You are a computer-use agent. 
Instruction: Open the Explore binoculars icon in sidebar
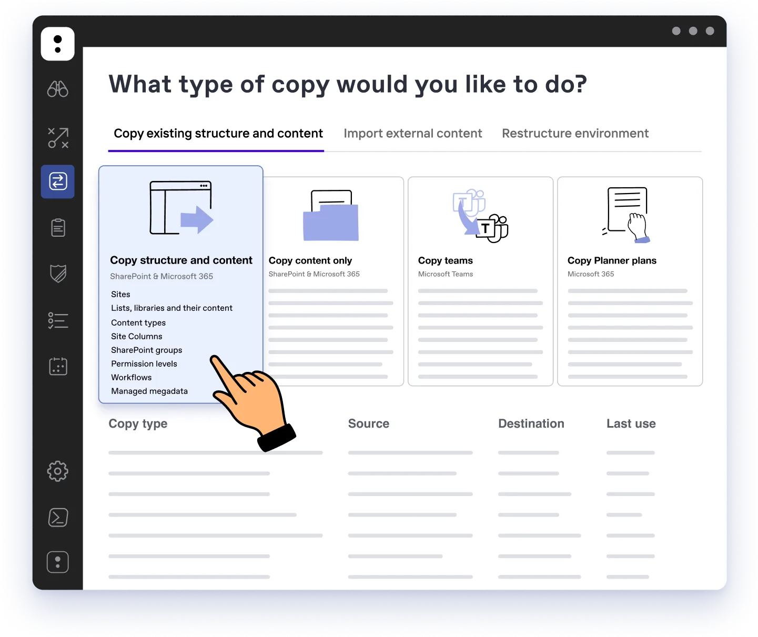58,89
